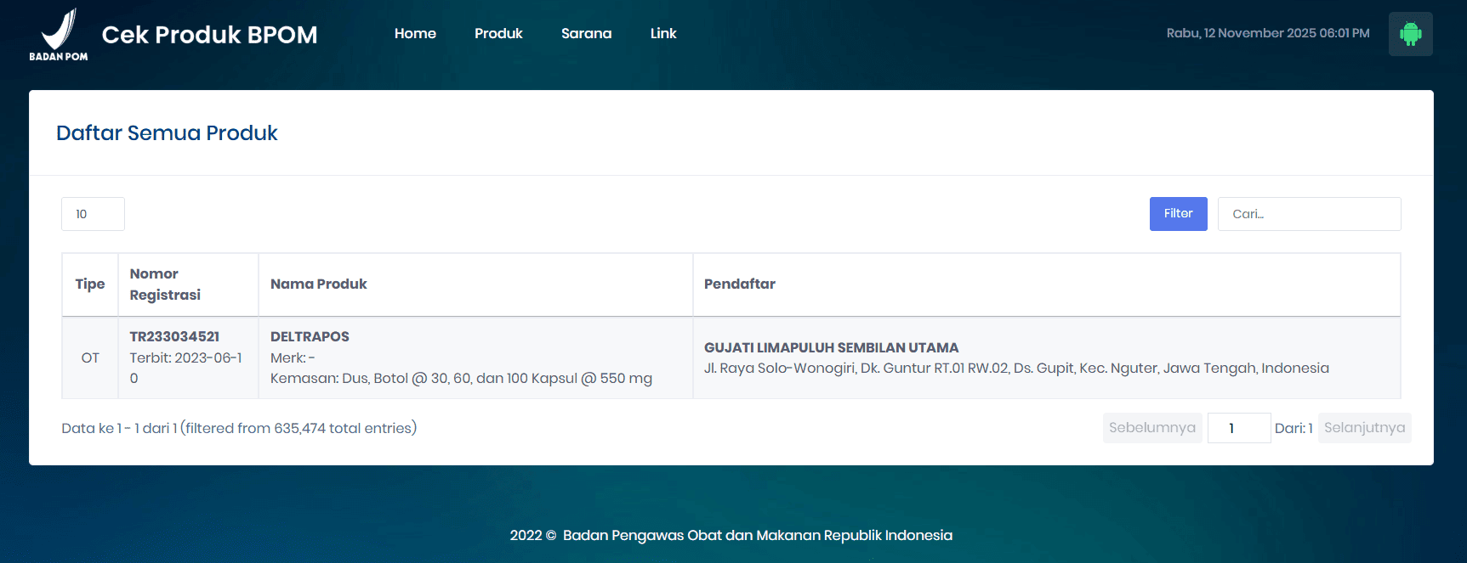Click the OT type cell

pos(90,358)
